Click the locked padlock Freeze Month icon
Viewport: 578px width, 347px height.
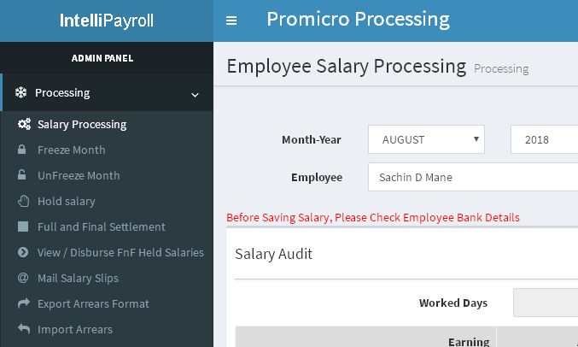point(21,150)
